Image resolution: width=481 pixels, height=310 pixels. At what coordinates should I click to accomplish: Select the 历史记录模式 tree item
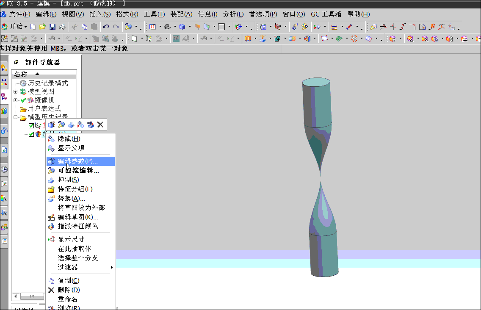tap(48, 83)
